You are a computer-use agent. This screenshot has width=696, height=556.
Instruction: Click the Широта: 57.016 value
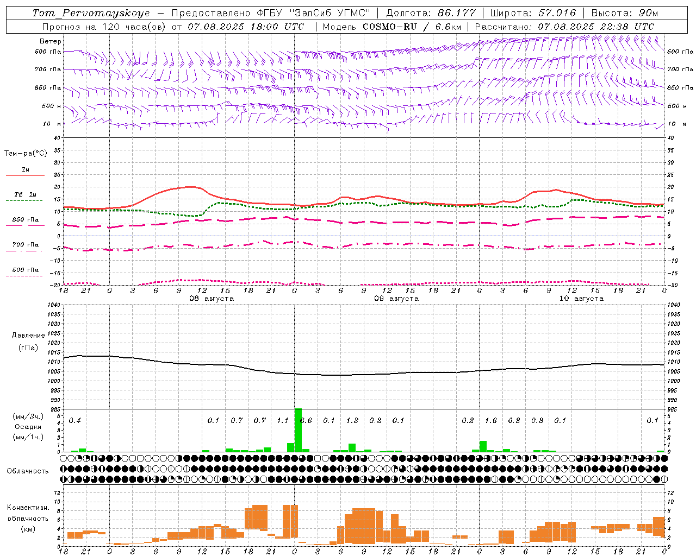pos(533,13)
